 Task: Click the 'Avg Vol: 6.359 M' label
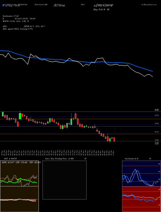coord(103,6)
